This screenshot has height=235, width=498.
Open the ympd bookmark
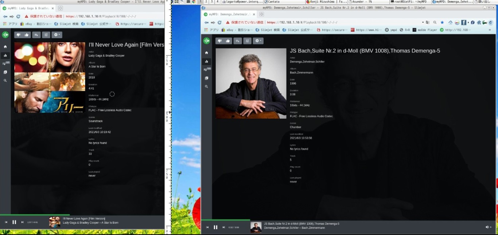[x=391, y=30]
